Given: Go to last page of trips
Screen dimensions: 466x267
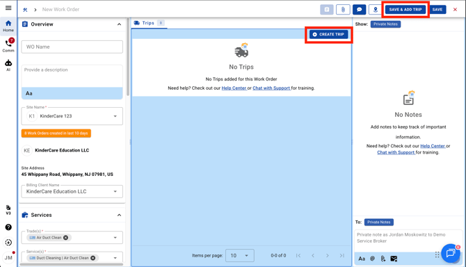Looking at the screenshot, I should pos(342,255).
